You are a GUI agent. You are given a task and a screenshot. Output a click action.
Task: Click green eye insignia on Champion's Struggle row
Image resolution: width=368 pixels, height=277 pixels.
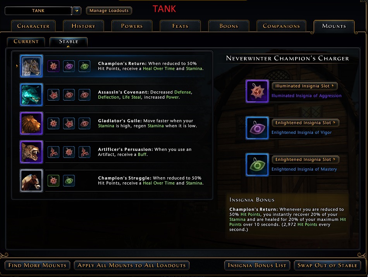coord(69,181)
